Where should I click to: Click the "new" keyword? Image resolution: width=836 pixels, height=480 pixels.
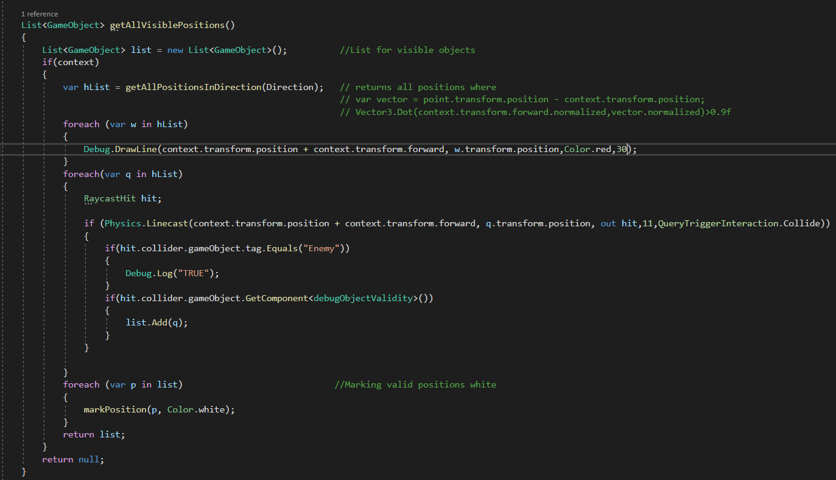click(175, 50)
